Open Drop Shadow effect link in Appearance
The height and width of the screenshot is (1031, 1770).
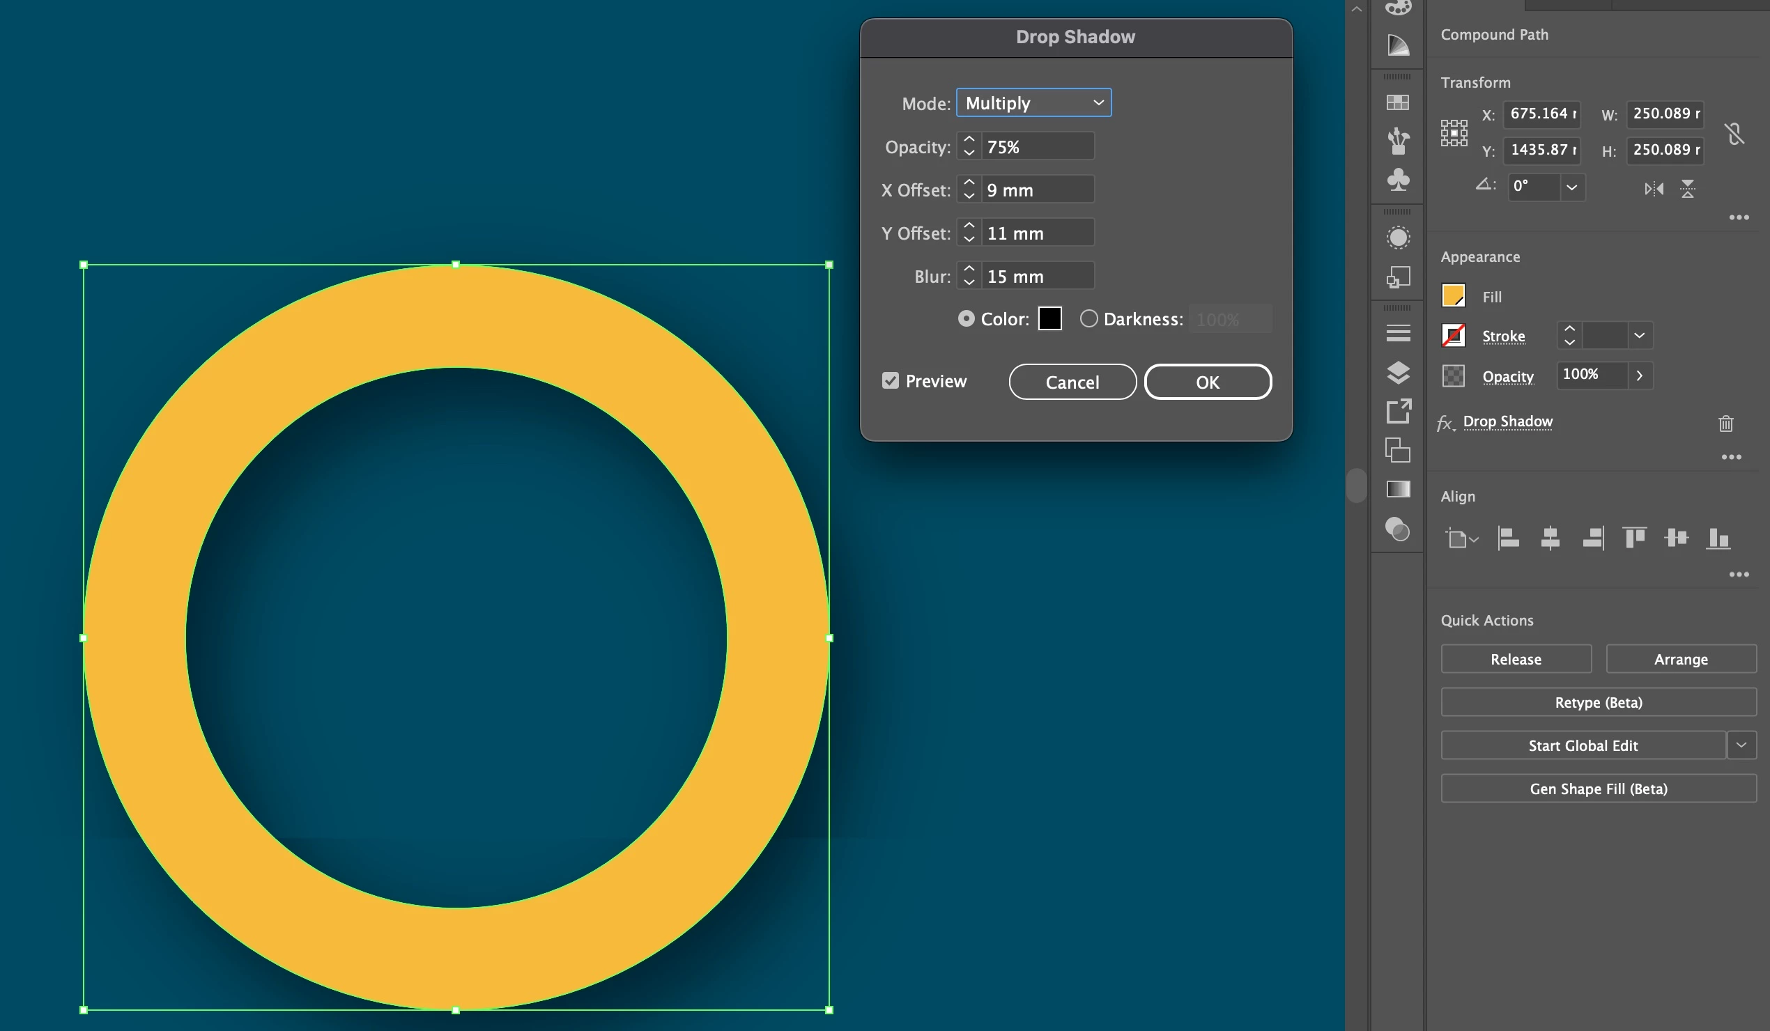[1507, 421]
